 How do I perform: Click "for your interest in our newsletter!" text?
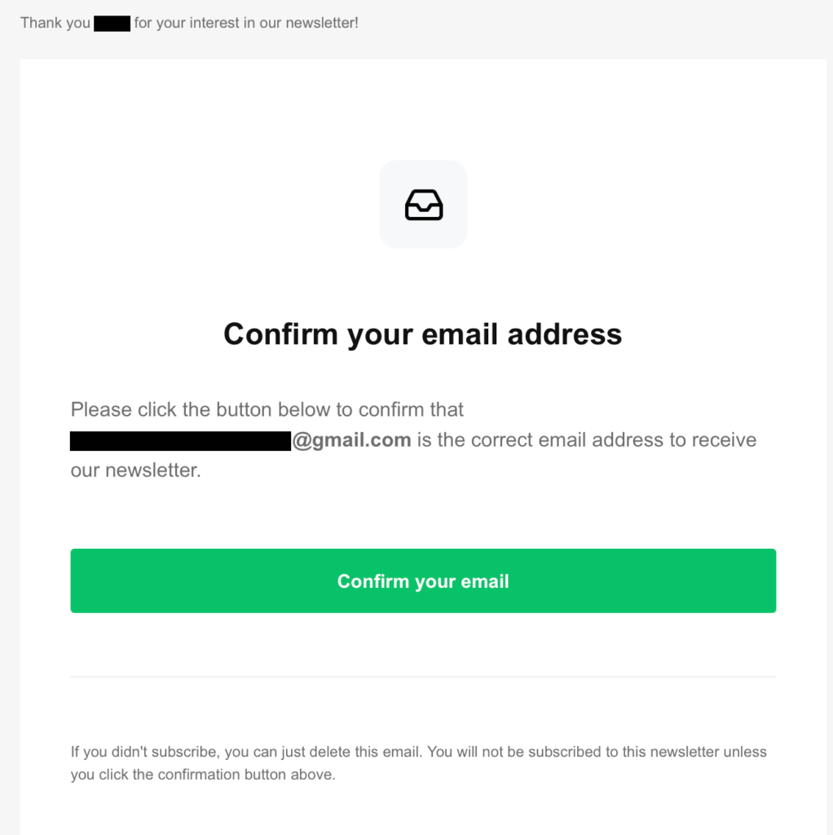point(246,23)
